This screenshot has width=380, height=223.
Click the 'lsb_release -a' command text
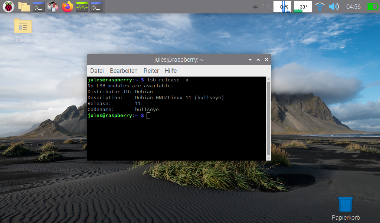coord(168,80)
